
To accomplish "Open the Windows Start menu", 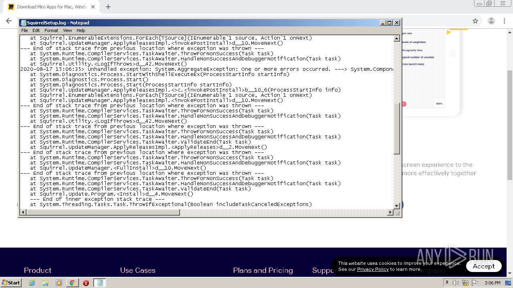I will click(11, 282).
